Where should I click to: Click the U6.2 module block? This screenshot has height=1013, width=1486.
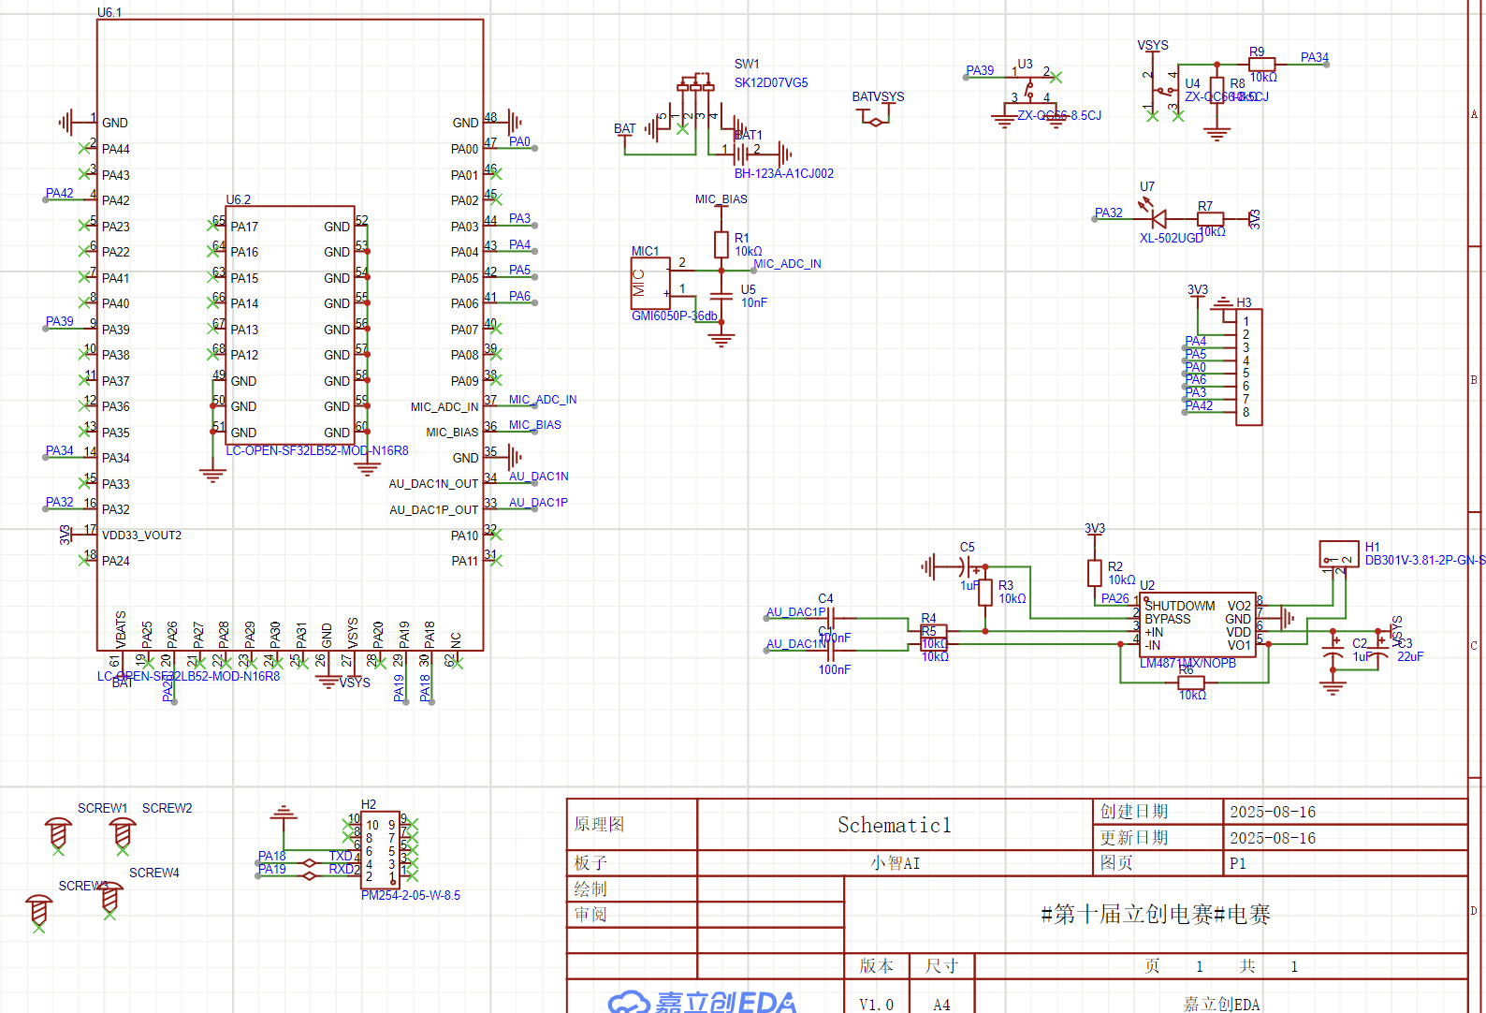click(x=290, y=328)
